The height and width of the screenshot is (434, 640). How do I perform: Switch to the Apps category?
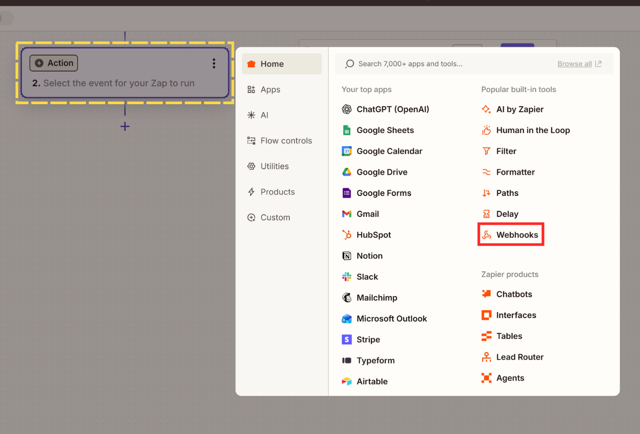[270, 90]
